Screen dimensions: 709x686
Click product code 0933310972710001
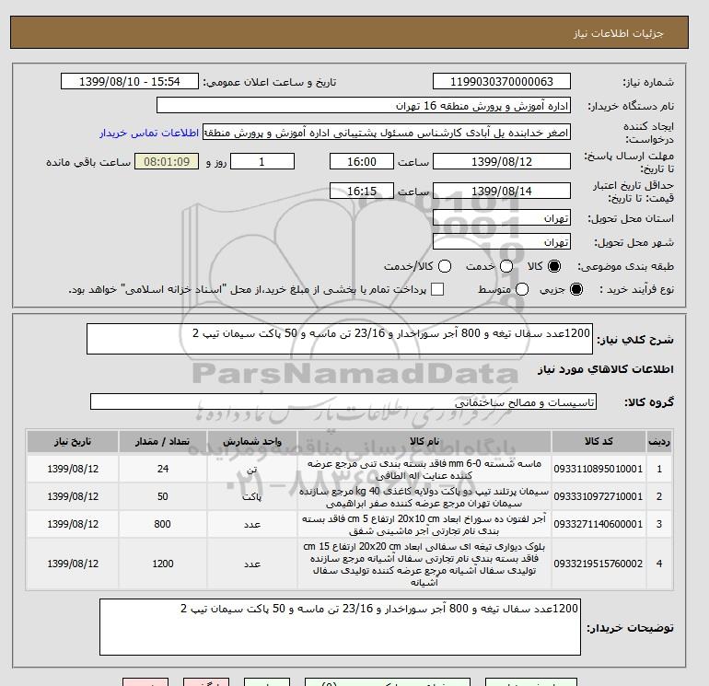(599, 496)
